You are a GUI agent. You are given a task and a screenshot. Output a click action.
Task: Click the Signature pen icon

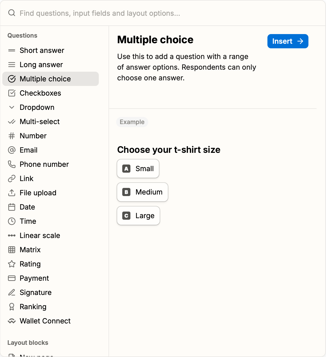tap(12, 292)
